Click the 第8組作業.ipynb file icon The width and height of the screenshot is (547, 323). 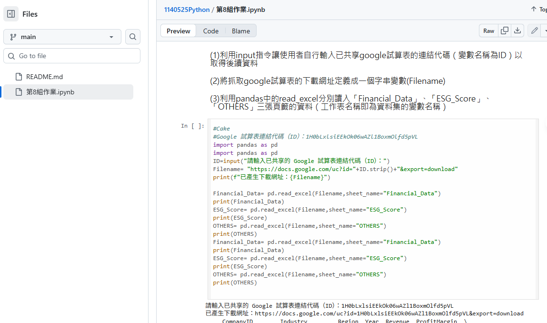click(x=19, y=92)
